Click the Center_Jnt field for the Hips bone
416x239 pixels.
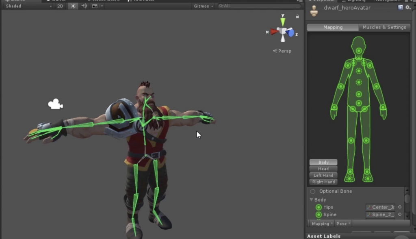click(381, 207)
